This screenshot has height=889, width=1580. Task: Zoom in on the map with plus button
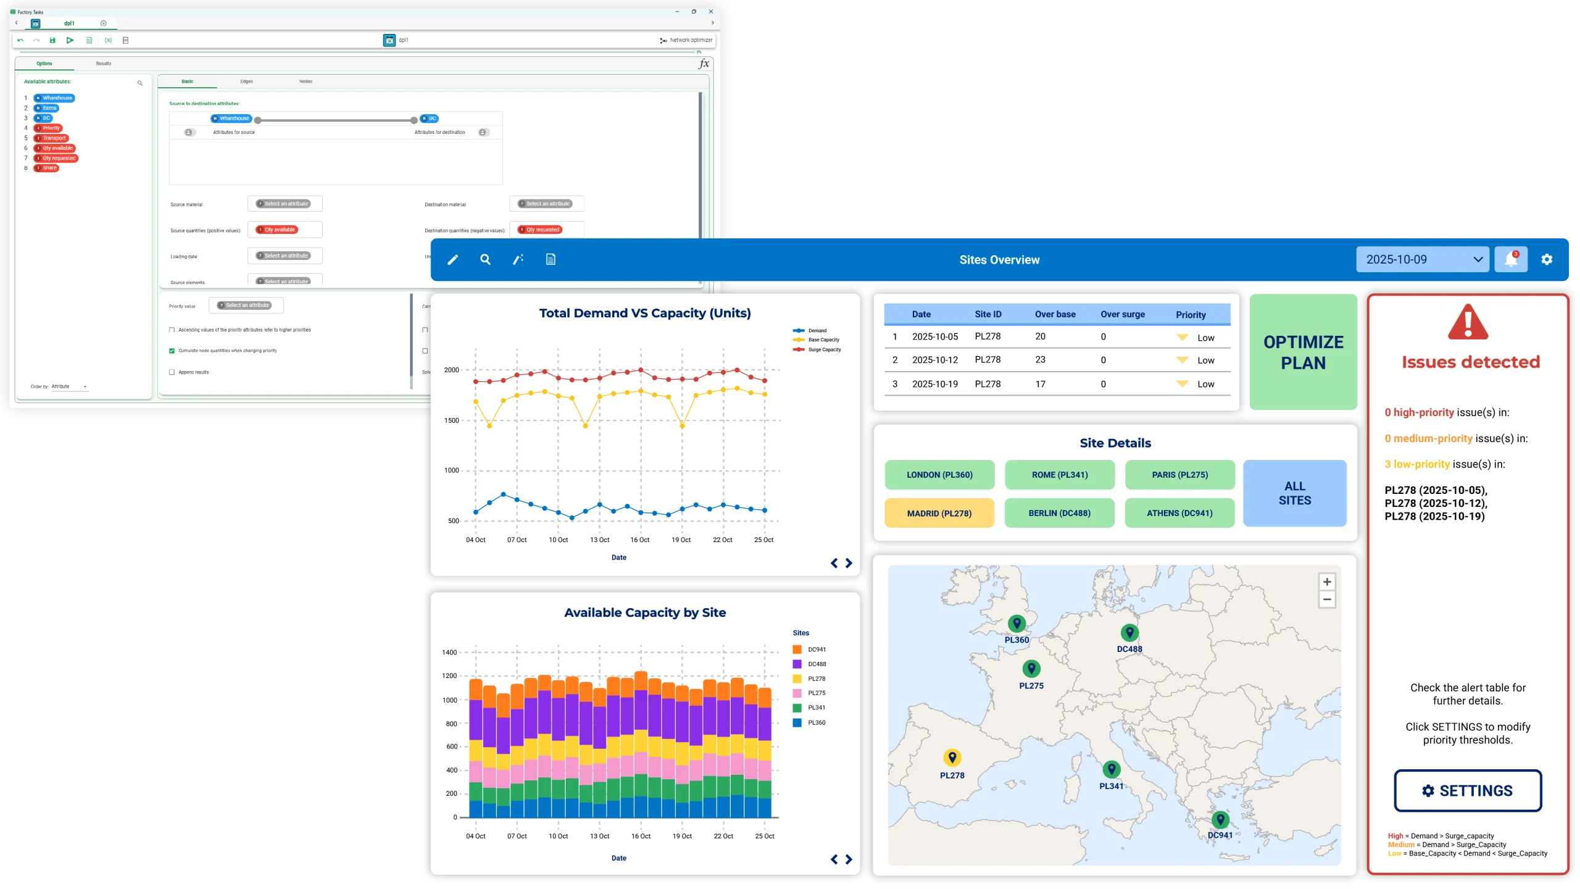coord(1327,582)
